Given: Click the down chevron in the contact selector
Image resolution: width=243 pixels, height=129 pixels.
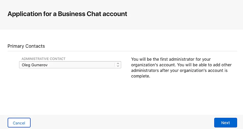Looking at the screenshot, I should point(118,66).
